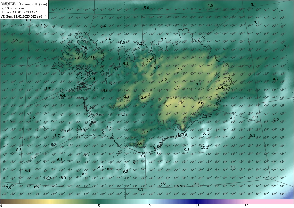Select the 4.7 value on the map

click(275, 79)
